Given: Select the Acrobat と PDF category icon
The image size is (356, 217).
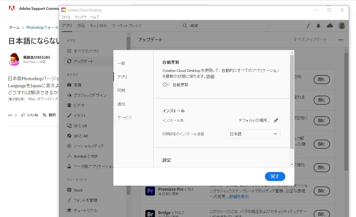Looking at the screenshot, I should click(x=69, y=156).
